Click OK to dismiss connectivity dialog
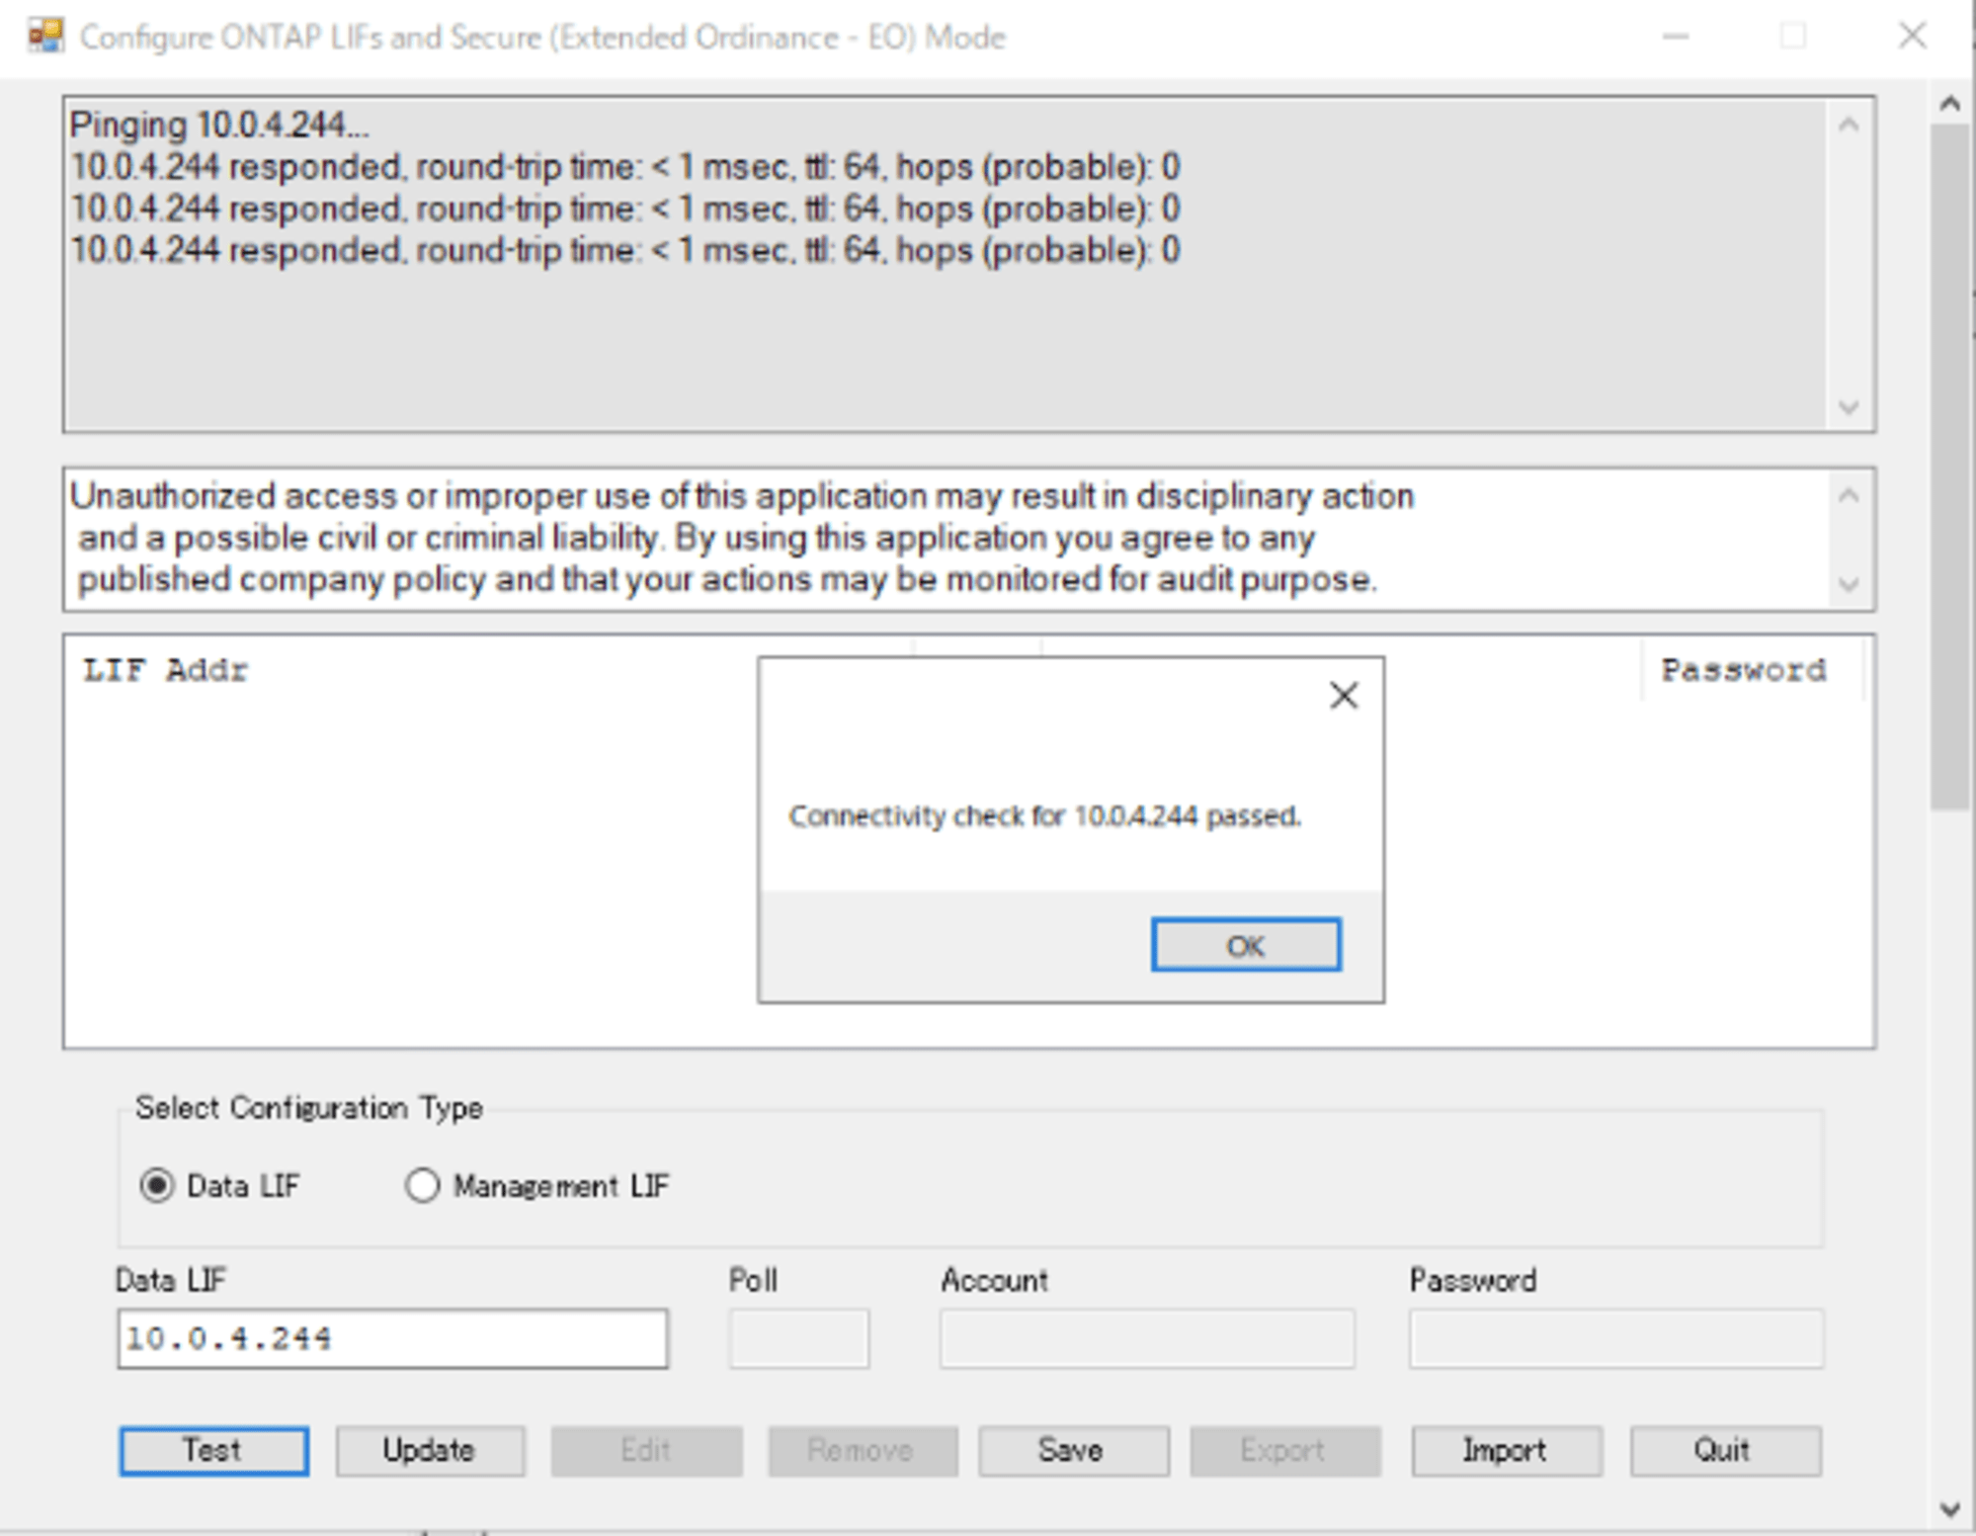This screenshot has height=1536, width=1976. [x=1248, y=945]
